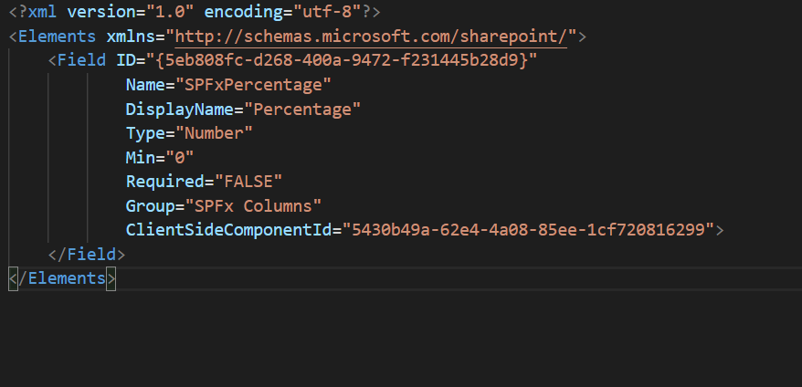
Task: Click the Name attribute on Field
Action: (x=146, y=85)
